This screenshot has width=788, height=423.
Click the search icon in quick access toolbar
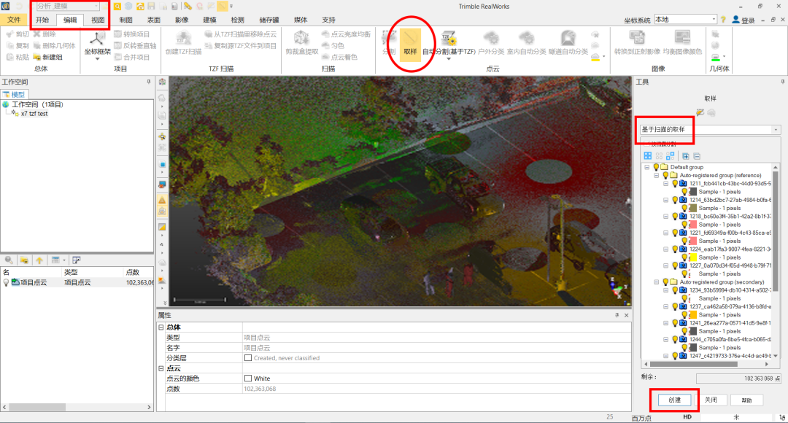coord(117,7)
